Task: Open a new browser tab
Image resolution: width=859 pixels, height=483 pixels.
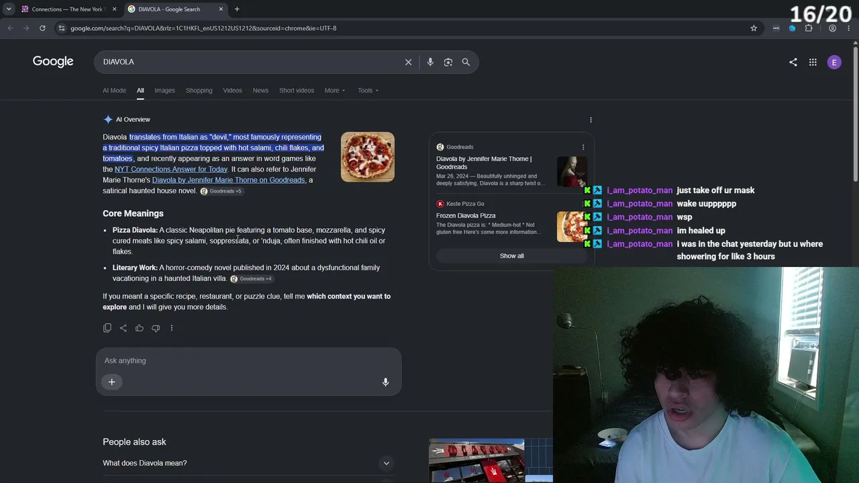Action: (x=237, y=9)
